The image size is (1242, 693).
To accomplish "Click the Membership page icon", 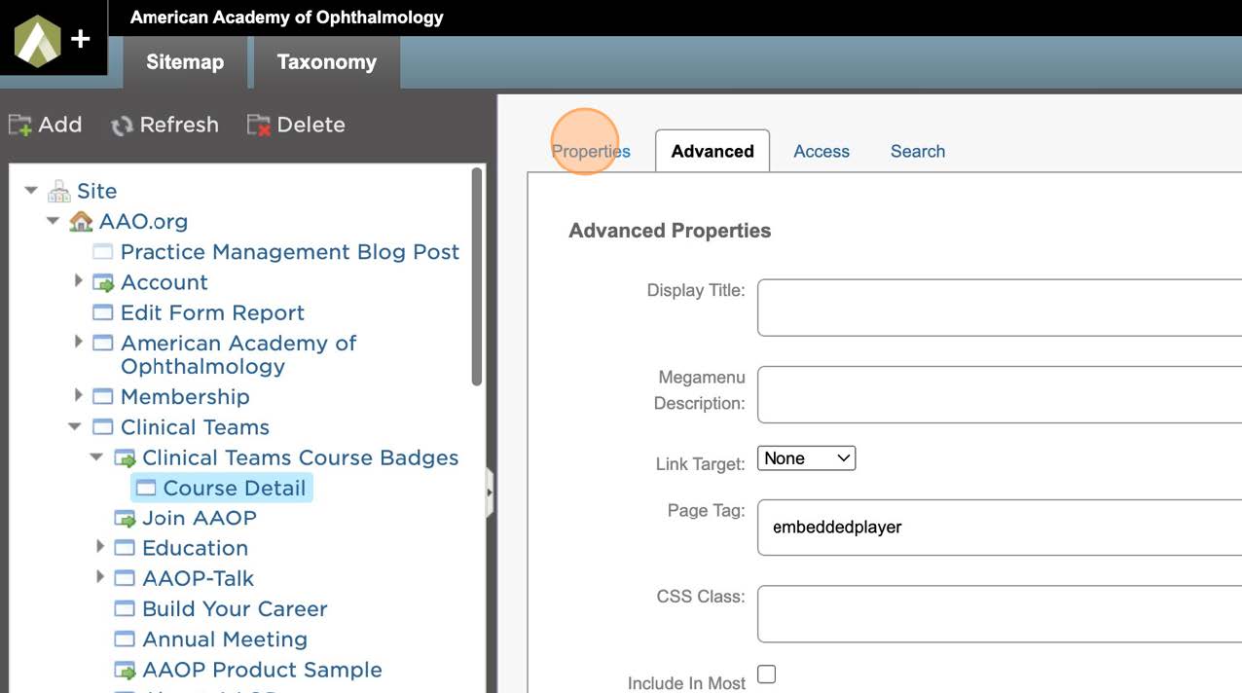I will coord(103,396).
